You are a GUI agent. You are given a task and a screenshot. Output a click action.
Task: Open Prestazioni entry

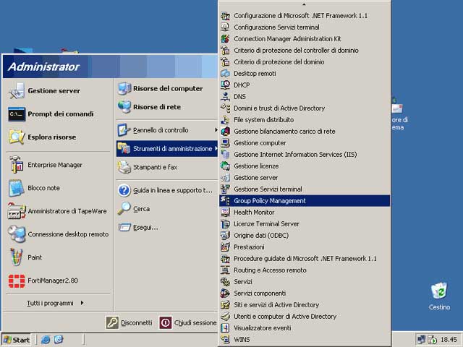[x=305, y=247]
